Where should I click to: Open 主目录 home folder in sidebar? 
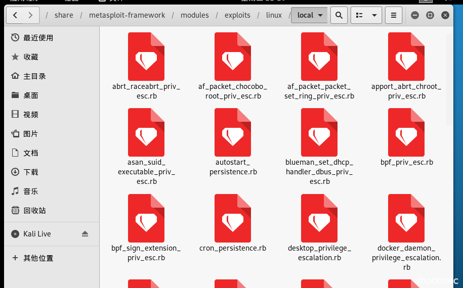[x=52, y=76]
